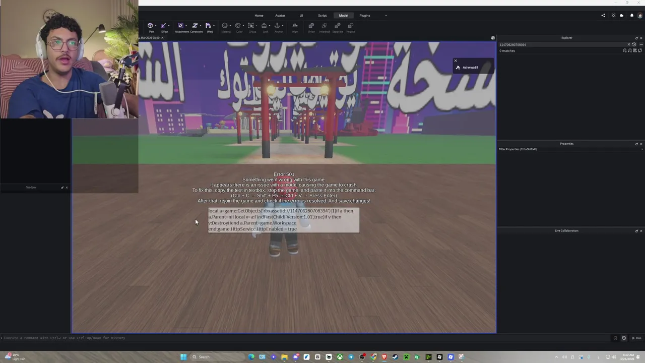Click the Filter Properties input field
This screenshot has height=363, width=645.
(571, 149)
